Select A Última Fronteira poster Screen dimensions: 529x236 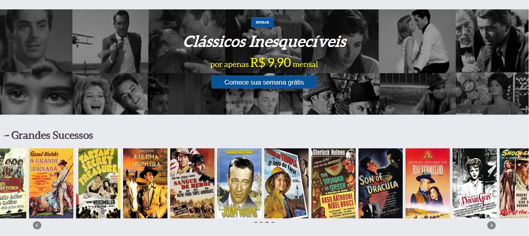pyautogui.click(x=145, y=183)
